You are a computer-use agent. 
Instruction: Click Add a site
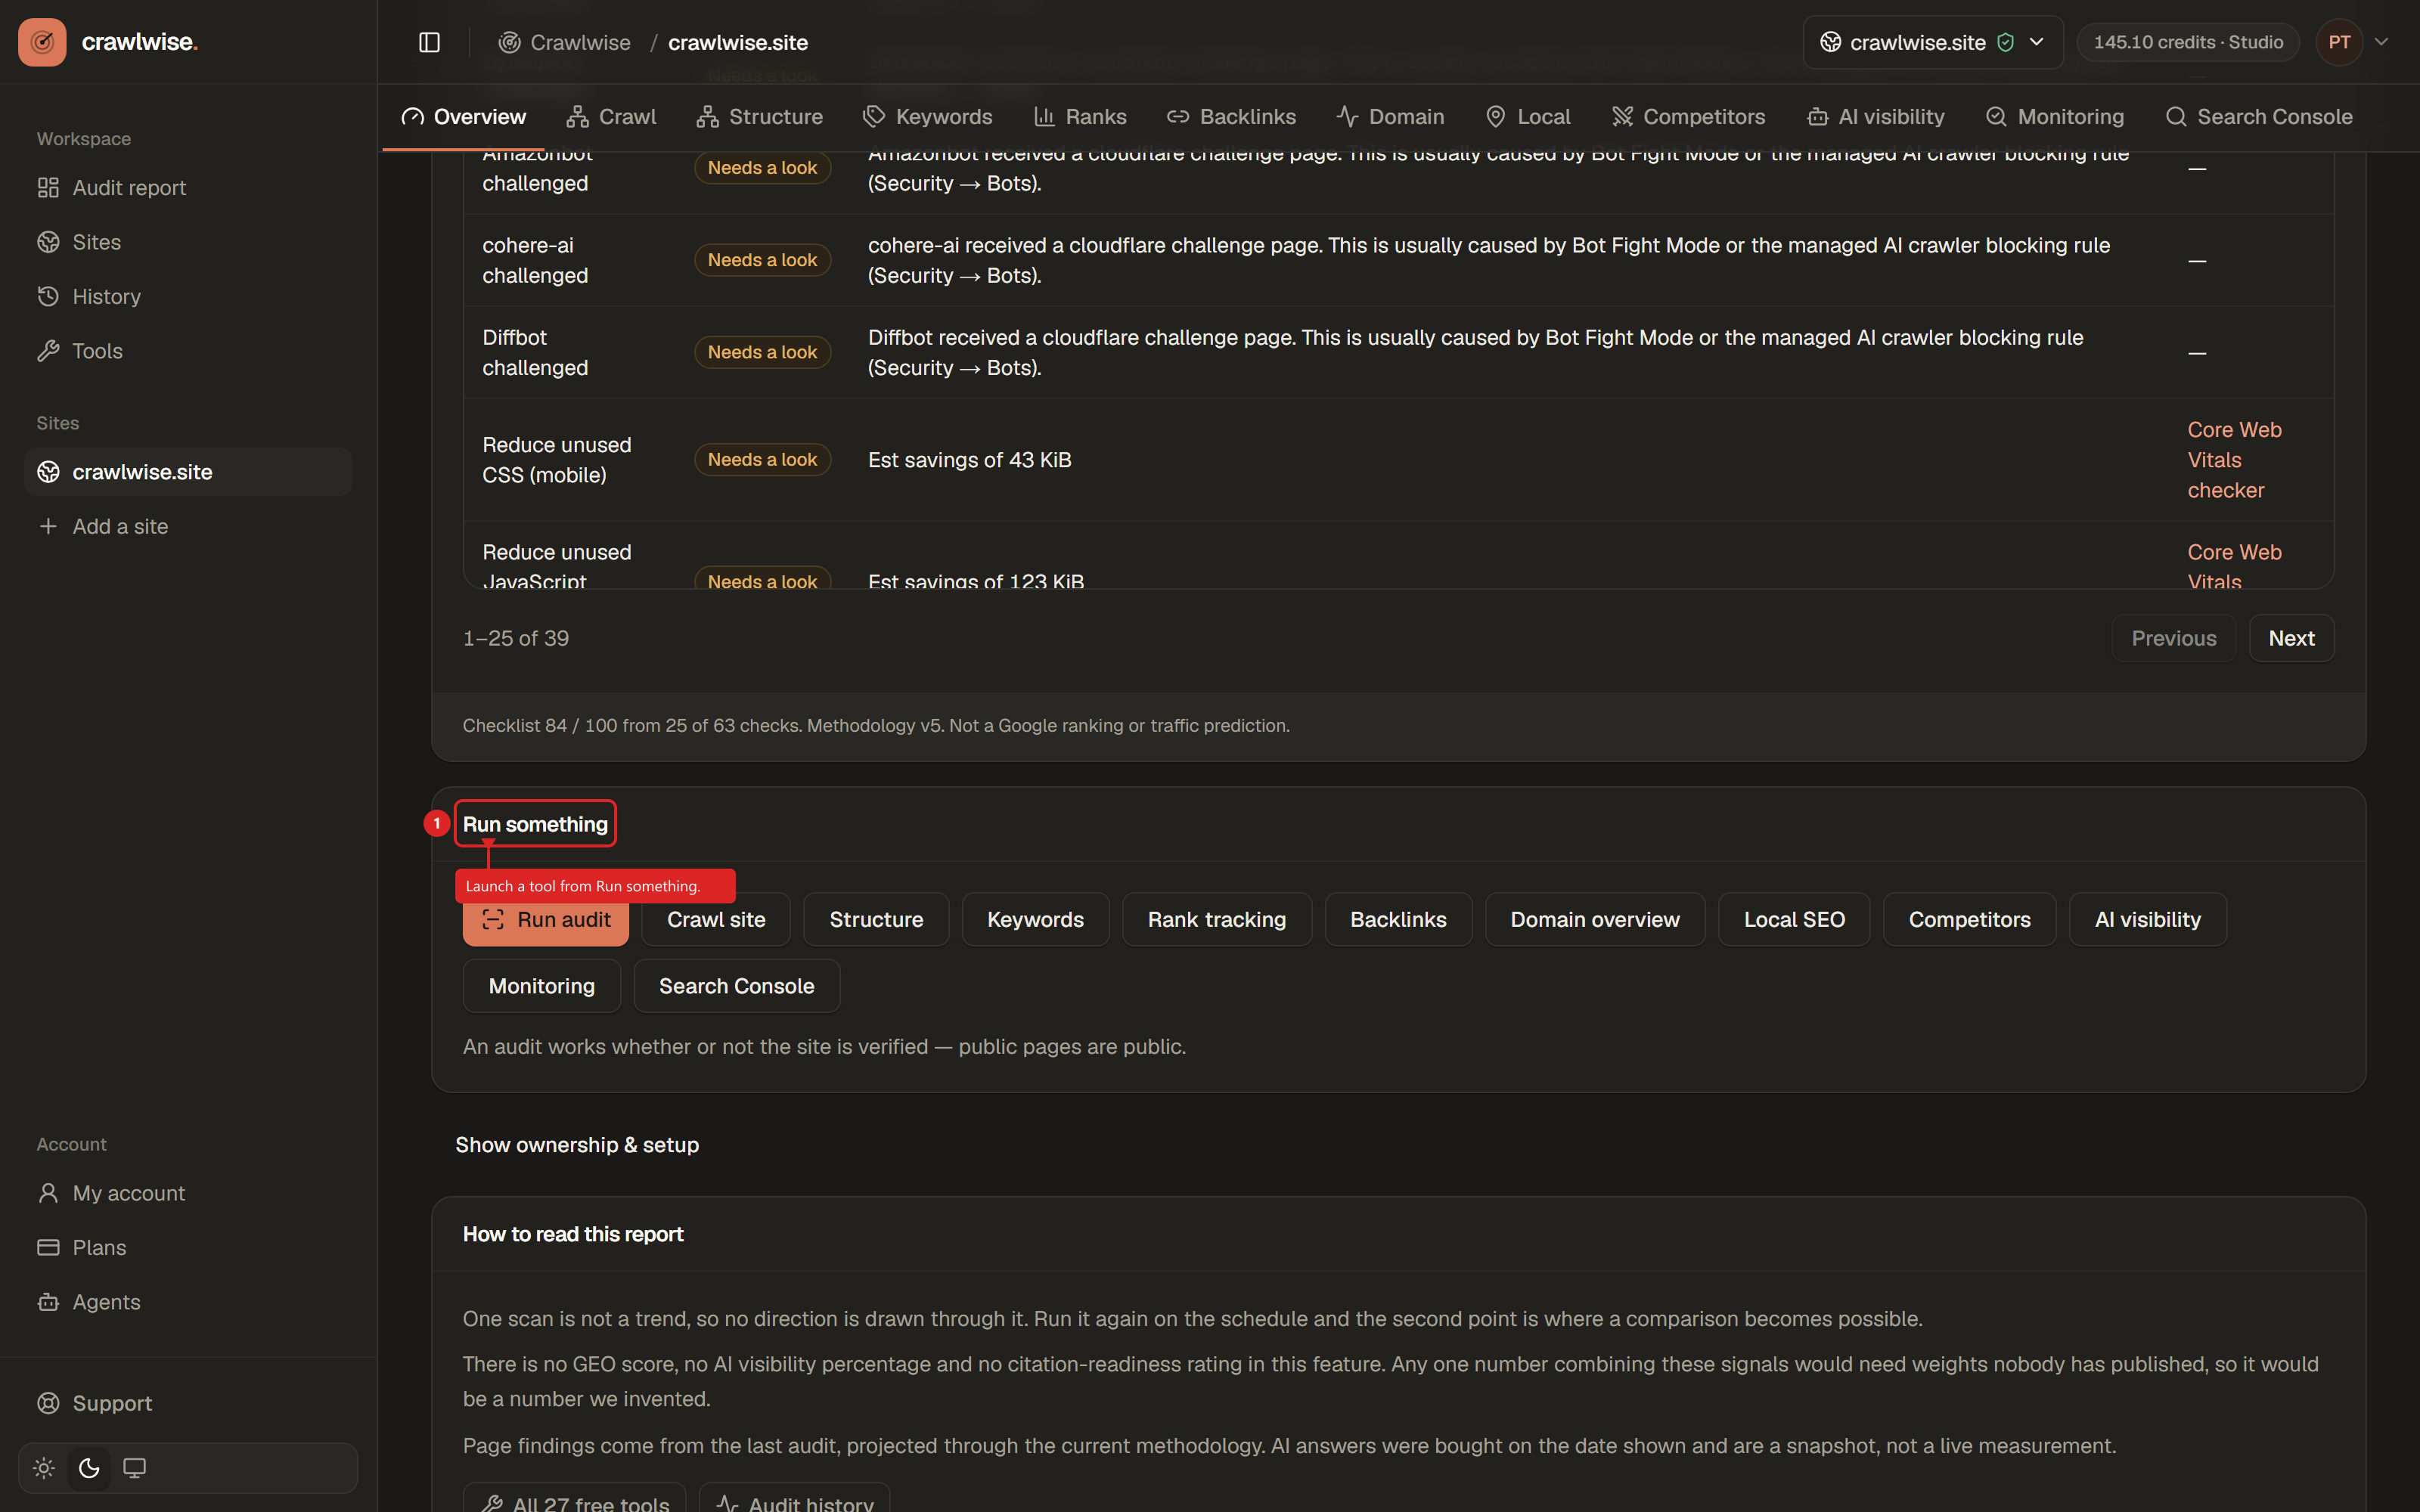pyautogui.click(x=188, y=526)
